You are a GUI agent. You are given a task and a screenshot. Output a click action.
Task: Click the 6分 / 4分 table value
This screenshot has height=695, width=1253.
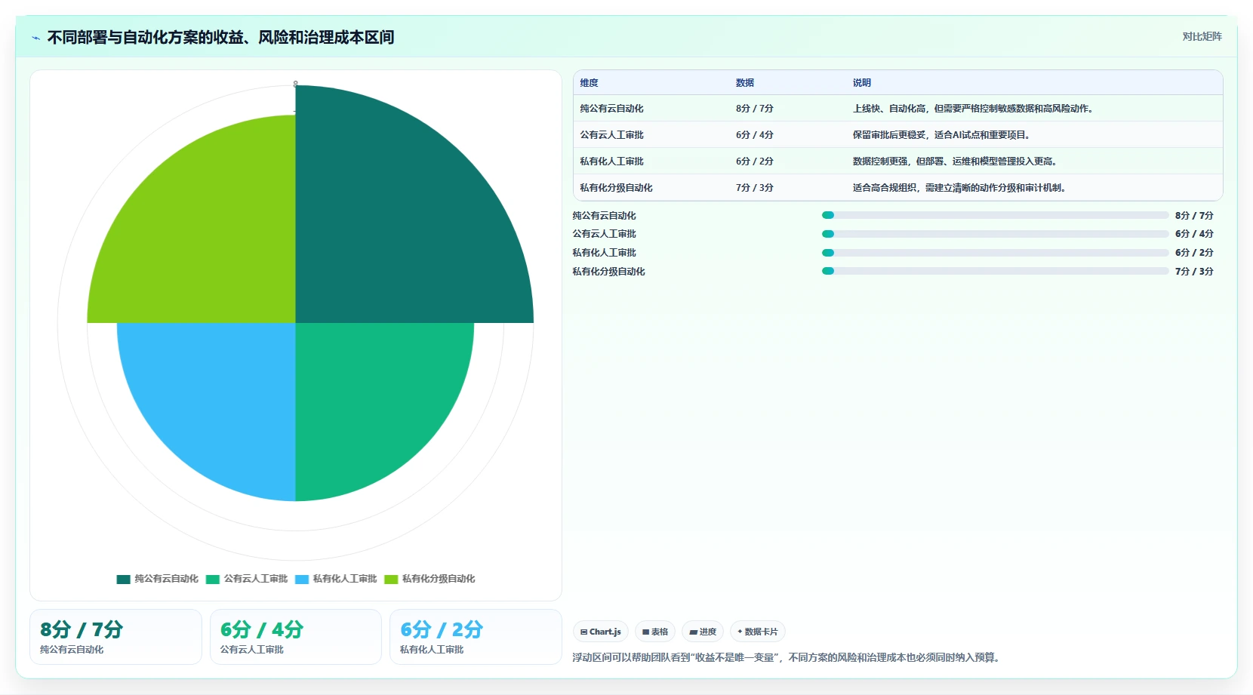coord(755,135)
